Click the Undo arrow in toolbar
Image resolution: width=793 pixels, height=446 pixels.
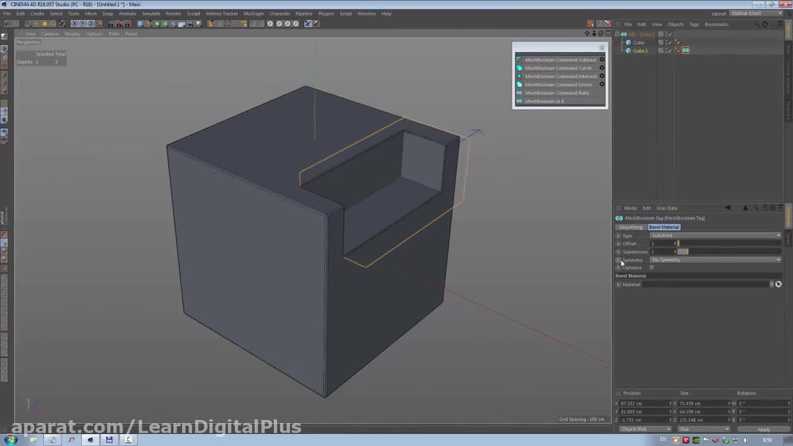pyautogui.click(x=7, y=24)
